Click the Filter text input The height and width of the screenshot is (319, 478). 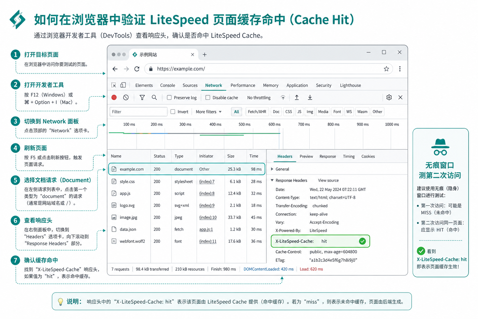click(x=138, y=112)
